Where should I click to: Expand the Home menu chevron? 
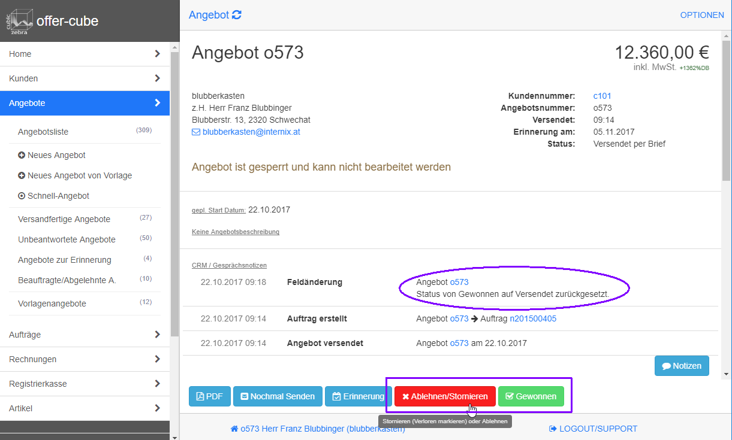tap(157, 54)
